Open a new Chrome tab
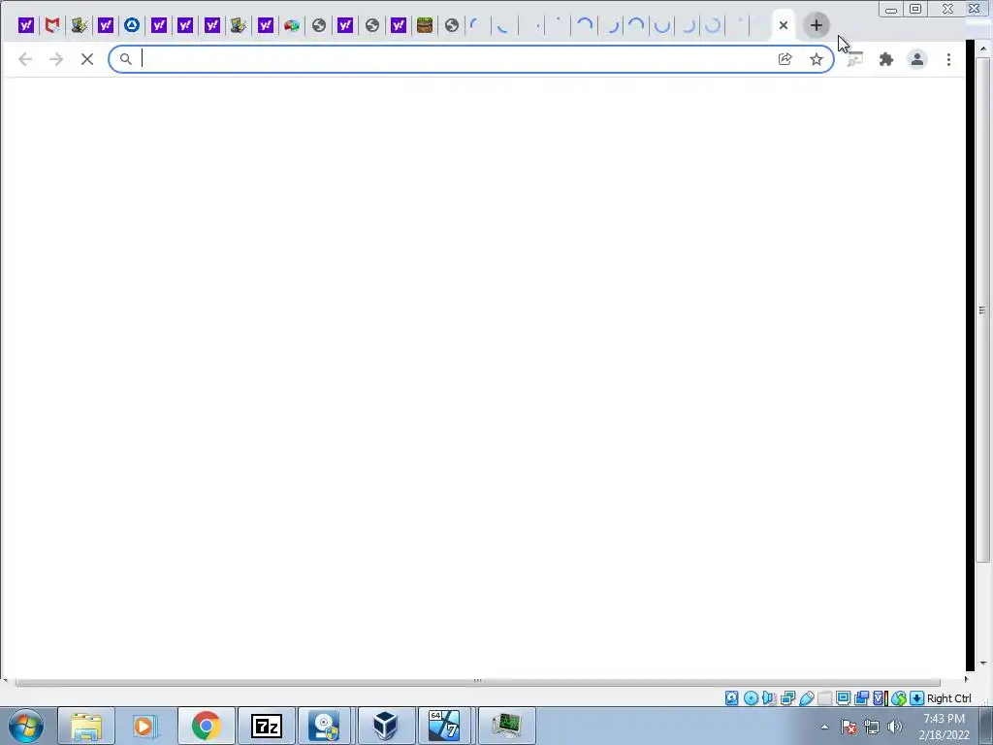Viewport: 993px width, 745px height. (x=817, y=25)
